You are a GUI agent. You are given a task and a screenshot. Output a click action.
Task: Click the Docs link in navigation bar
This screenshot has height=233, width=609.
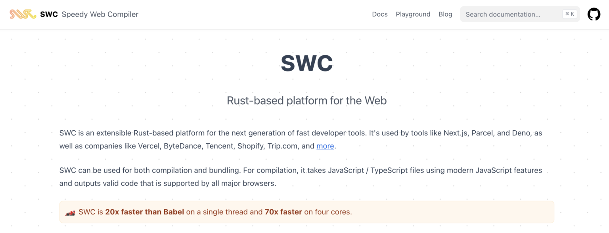click(379, 14)
